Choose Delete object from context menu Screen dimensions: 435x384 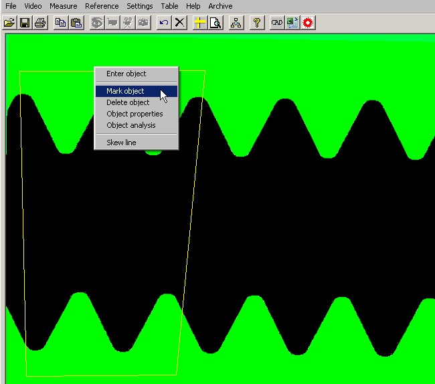coord(128,102)
